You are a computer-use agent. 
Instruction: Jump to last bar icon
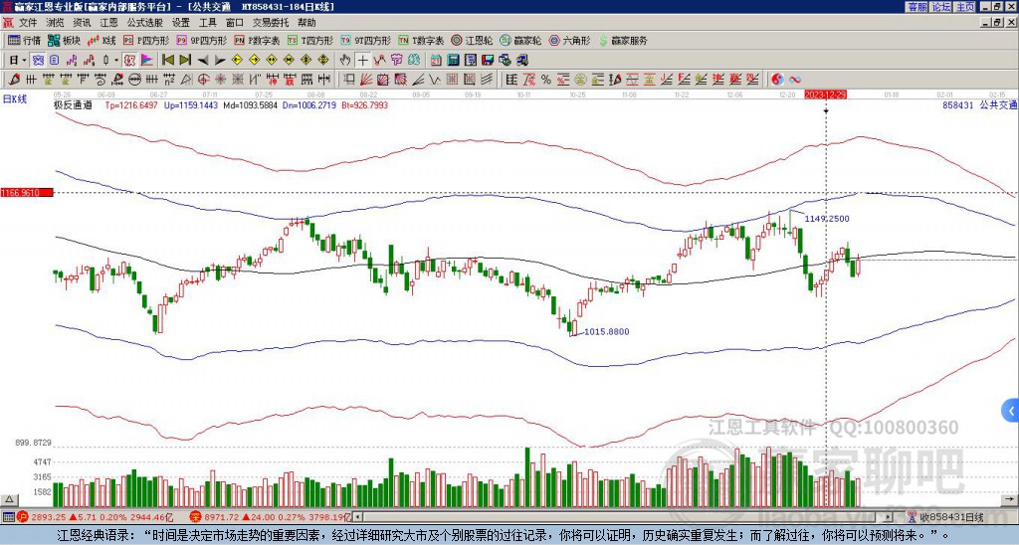click(x=185, y=61)
